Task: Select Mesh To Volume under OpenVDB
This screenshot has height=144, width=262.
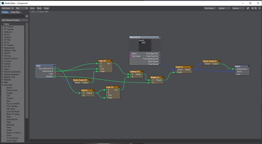Action: (13, 114)
